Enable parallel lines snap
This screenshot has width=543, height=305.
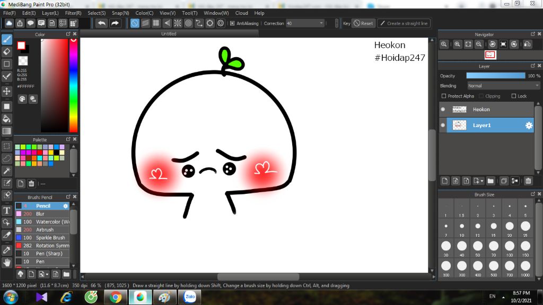[x=145, y=23]
